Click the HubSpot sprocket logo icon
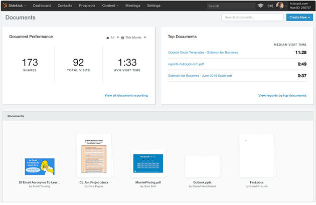 pyautogui.click(x=5, y=6)
